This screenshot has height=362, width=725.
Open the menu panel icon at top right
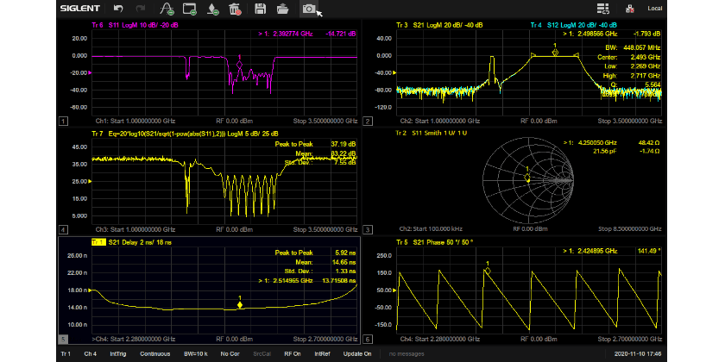point(603,9)
